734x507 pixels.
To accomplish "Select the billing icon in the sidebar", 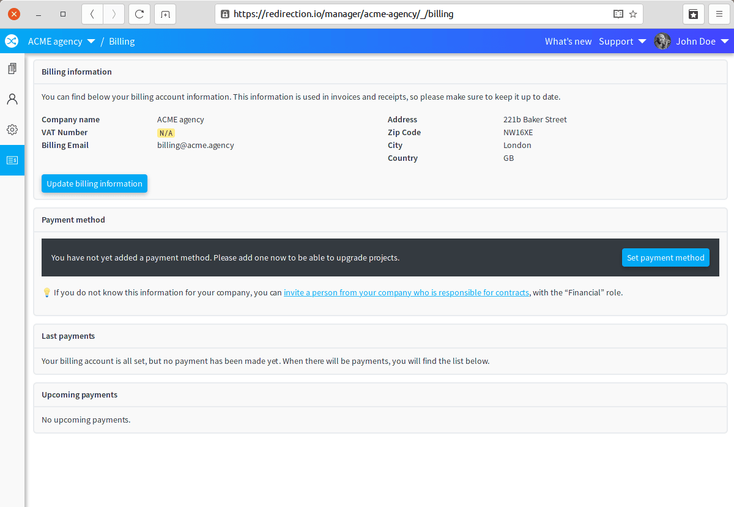I will 12,160.
